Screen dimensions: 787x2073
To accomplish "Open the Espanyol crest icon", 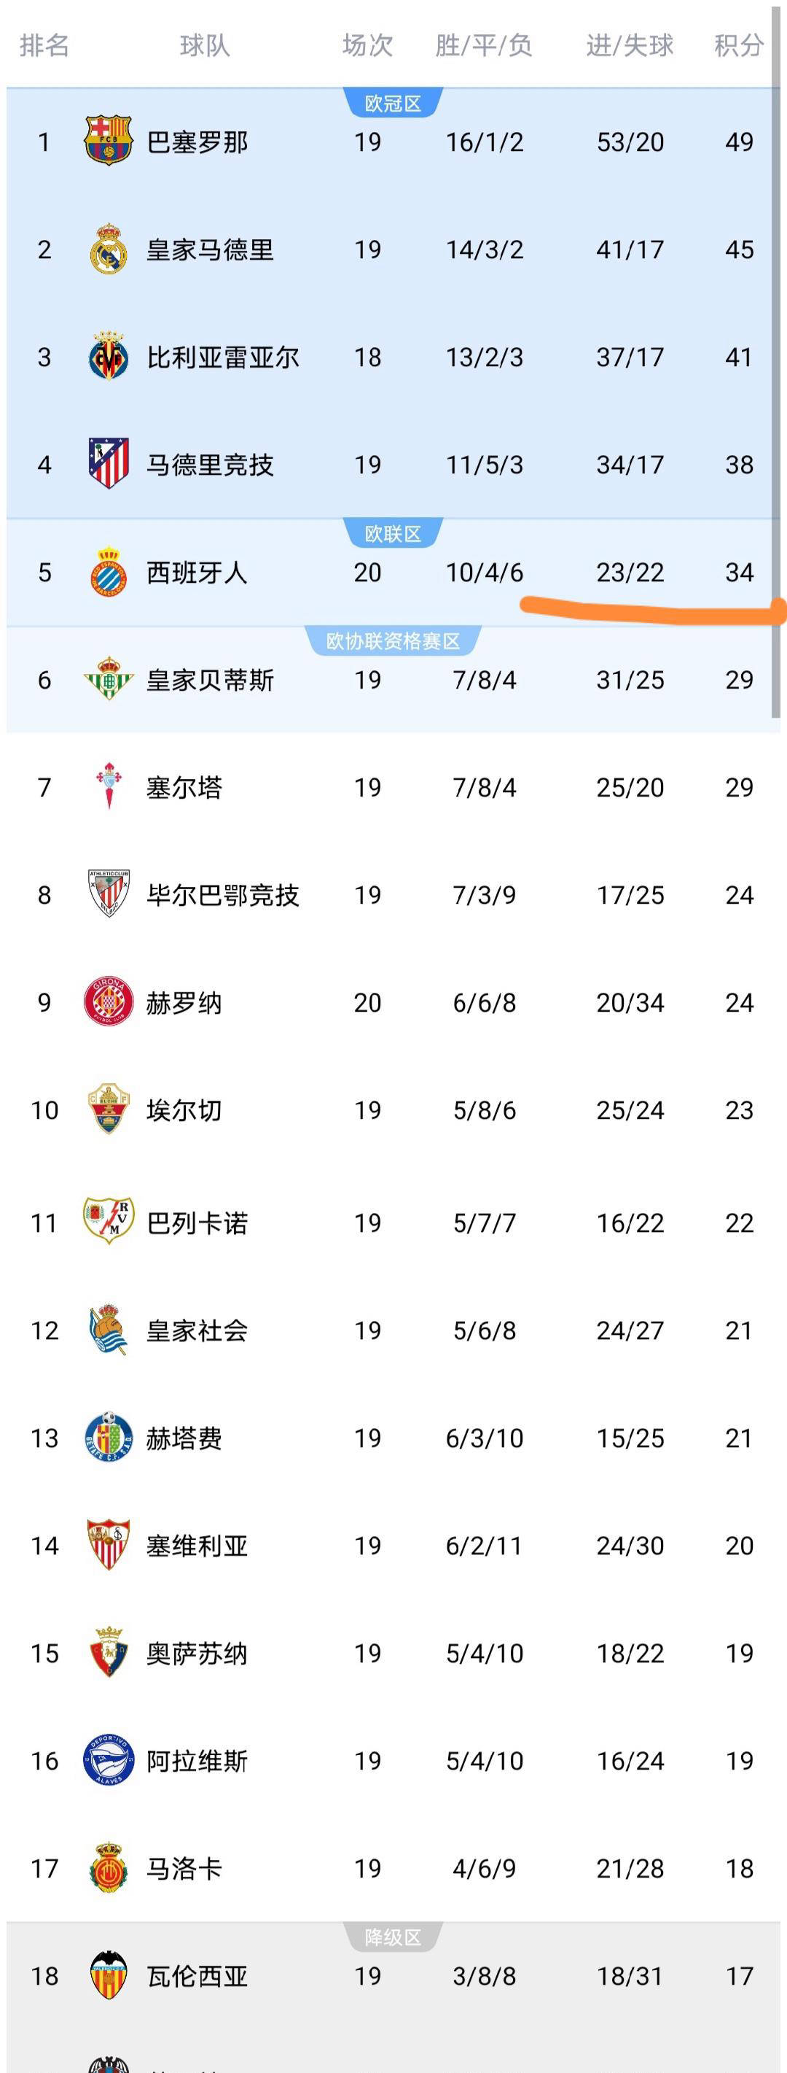I will pyautogui.click(x=109, y=571).
